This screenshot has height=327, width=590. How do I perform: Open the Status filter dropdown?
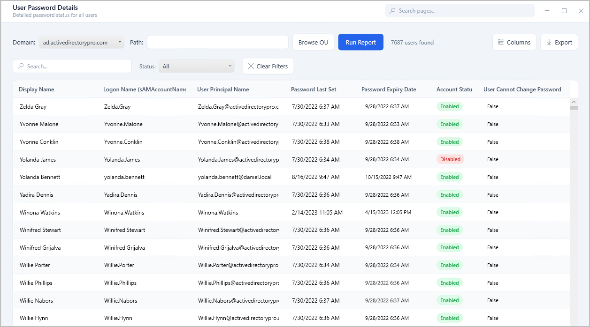[x=196, y=66]
